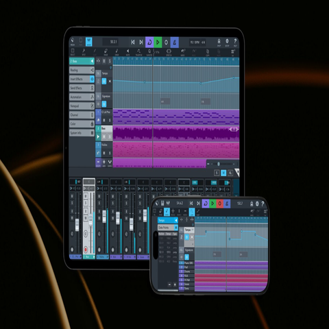The image size is (329, 329).
Task: Open the Automation inspector section
Action: click(x=82, y=97)
